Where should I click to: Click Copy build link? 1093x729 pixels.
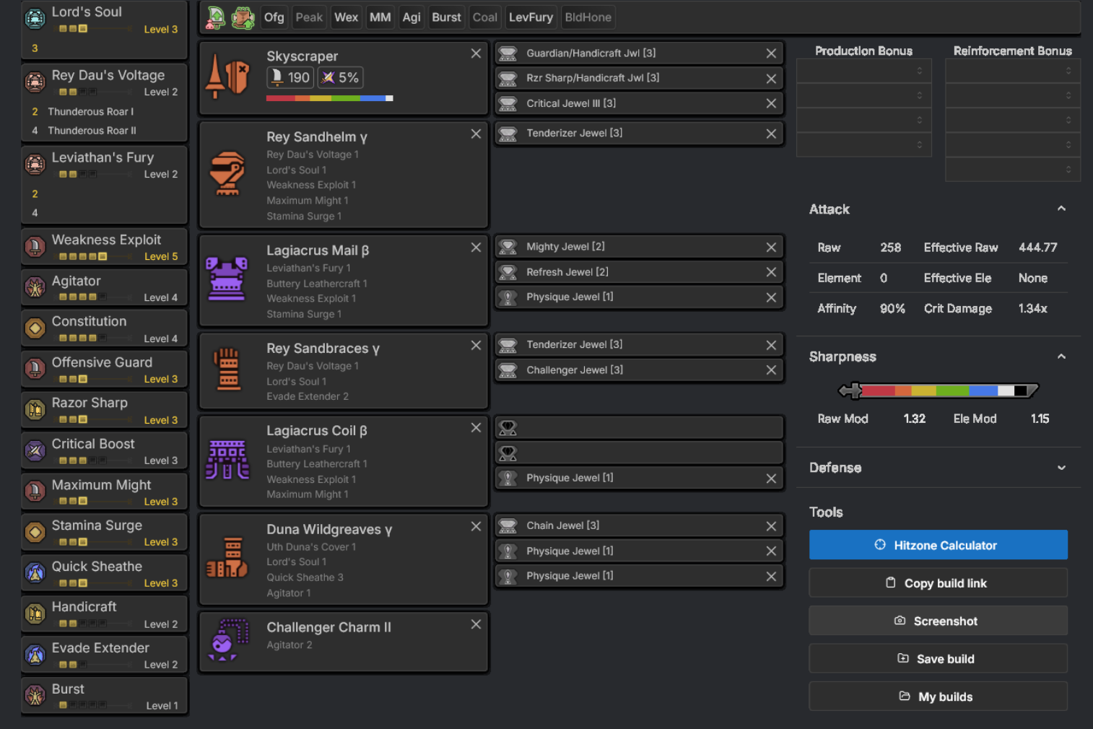pos(938,582)
